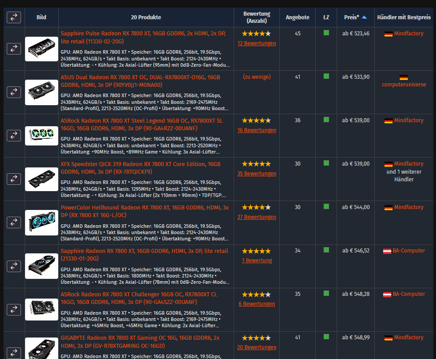Add ASRock Steel Legend to comparison

coord(14,136)
